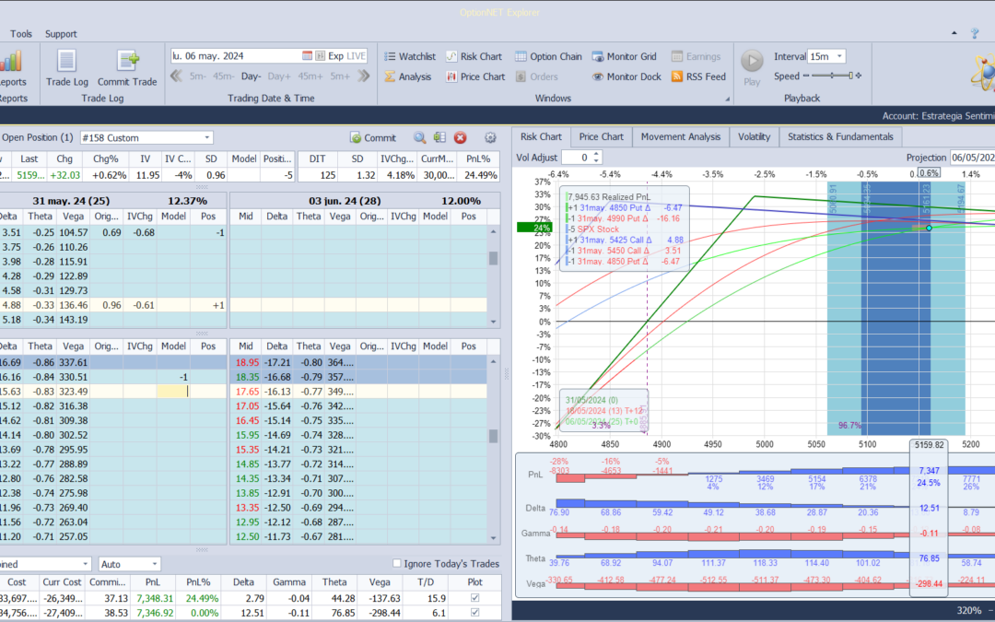Switch to the Volatility tab
Viewport: 995px width, 622px height.
tap(754, 137)
